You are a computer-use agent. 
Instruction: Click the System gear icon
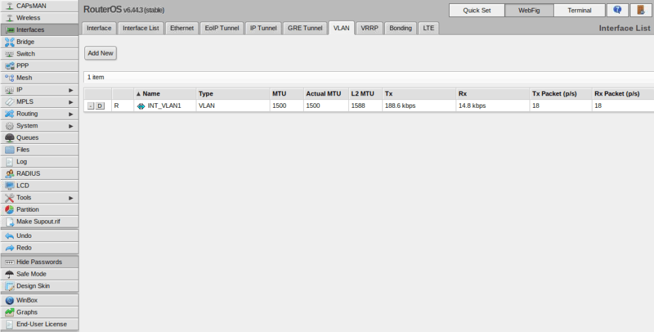[10, 125]
